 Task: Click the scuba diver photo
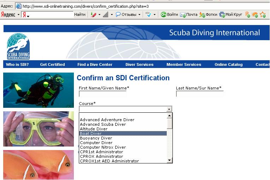coord(39,90)
